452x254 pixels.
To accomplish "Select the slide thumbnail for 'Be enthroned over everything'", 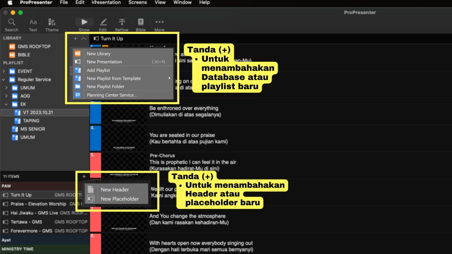I will coord(124,112).
